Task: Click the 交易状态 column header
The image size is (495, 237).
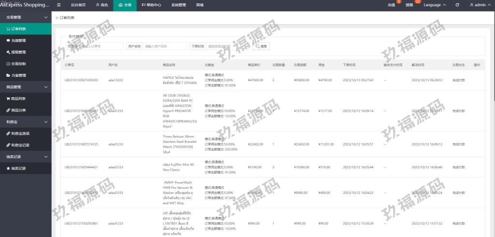Action: click(x=458, y=65)
